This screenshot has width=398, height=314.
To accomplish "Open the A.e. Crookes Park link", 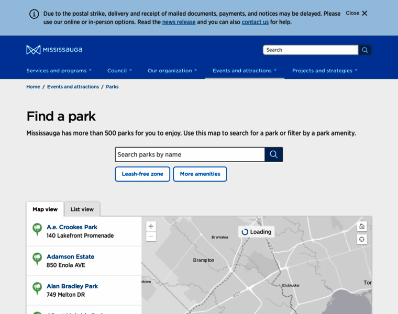I will click(72, 227).
